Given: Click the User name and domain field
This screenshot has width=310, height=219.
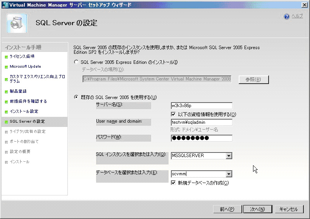Looking at the screenshot, I should 201,122.
